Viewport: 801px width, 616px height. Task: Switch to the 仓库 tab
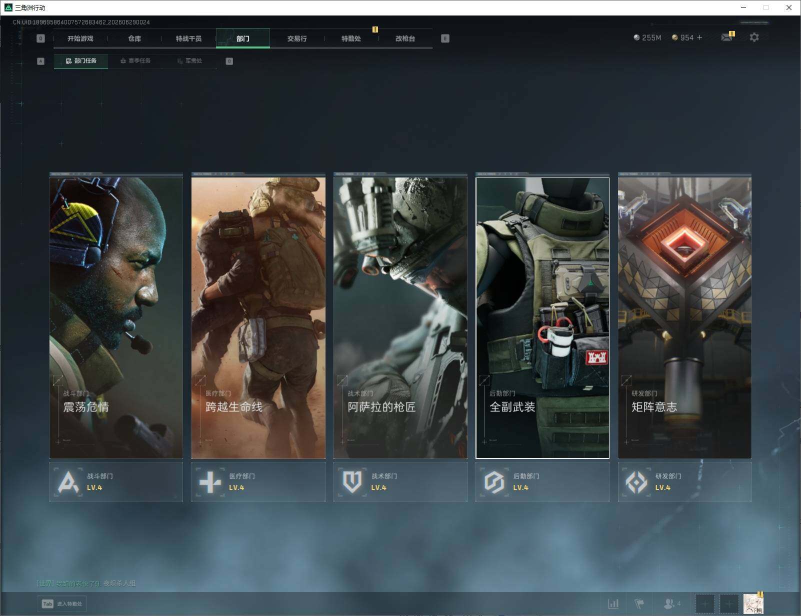pyautogui.click(x=134, y=38)
